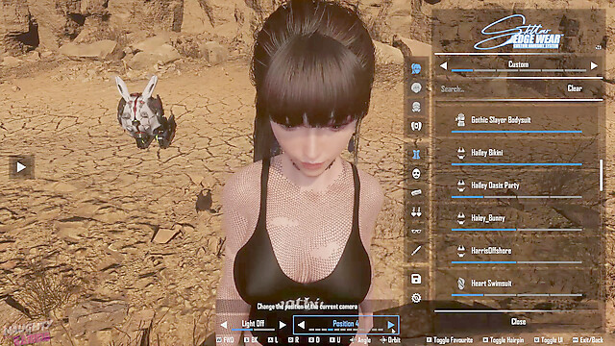
Task: Select Haley_Bunny outfit
Action: click(x=517, y=218)
